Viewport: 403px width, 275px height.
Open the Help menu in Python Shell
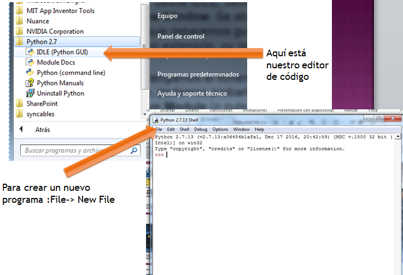[x=259, y=129]
